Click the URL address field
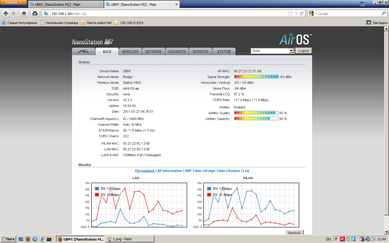The height and width of the screenshot is (243, 389). (x=167, y=14)
